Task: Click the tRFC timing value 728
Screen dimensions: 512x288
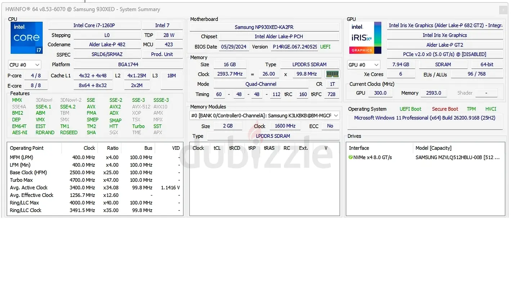Action: tap(332, 94)
